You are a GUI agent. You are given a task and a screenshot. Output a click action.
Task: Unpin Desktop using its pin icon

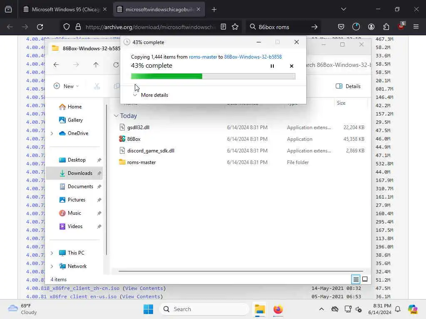tap(99, 160)
